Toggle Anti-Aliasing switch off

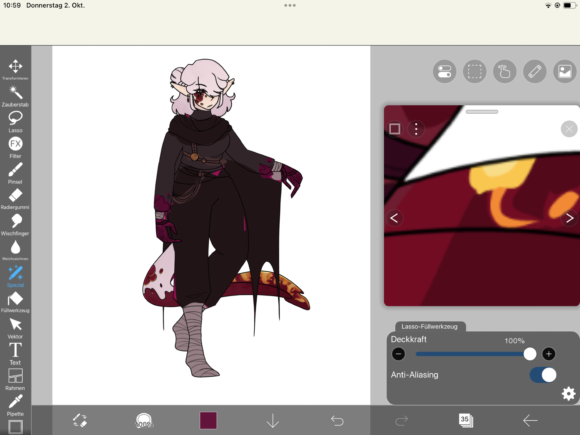543,375
